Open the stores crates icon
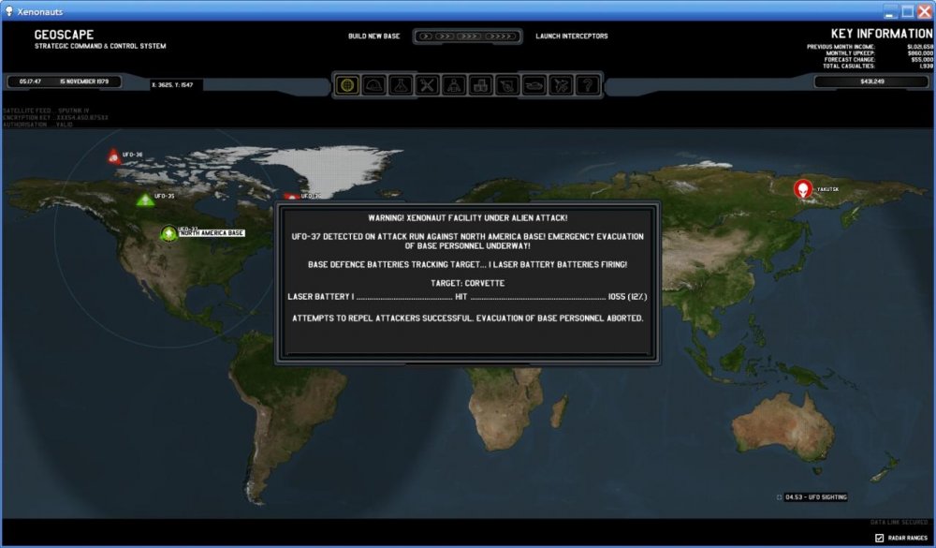The width and height of the screenshot is (936, 548). (x=480, y=85)
